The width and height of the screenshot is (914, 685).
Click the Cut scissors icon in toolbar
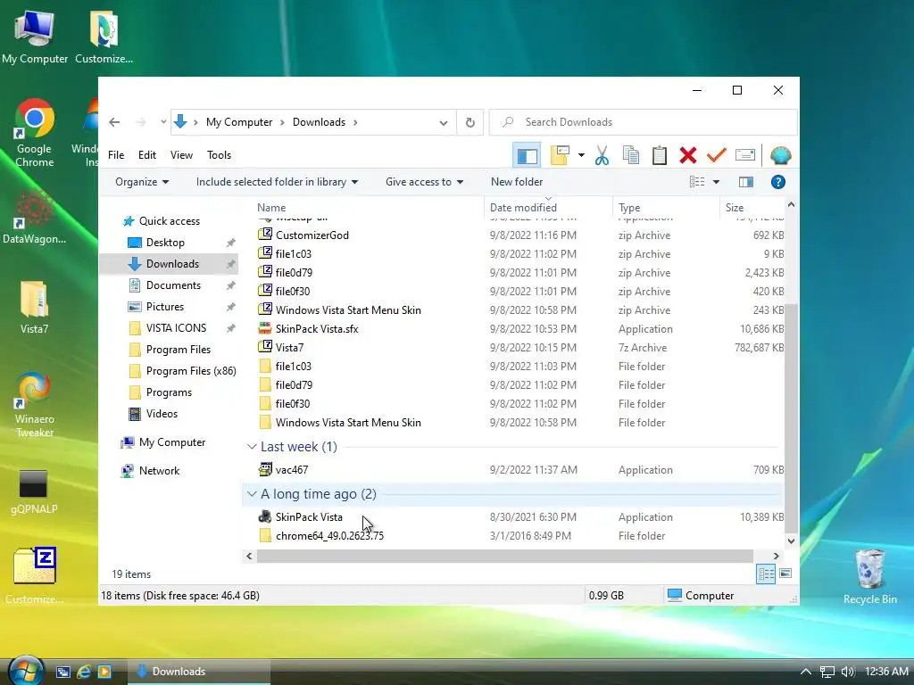(602, 155)
